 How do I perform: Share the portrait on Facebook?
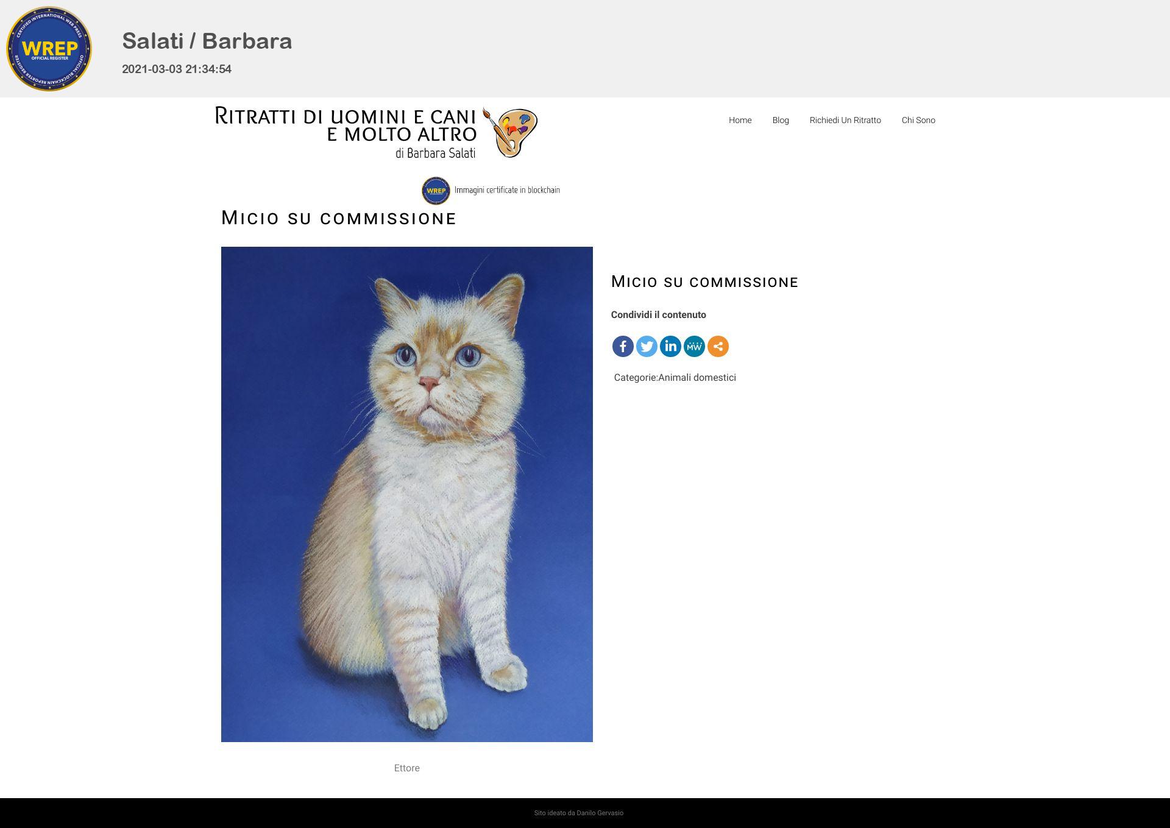(623, 346)
